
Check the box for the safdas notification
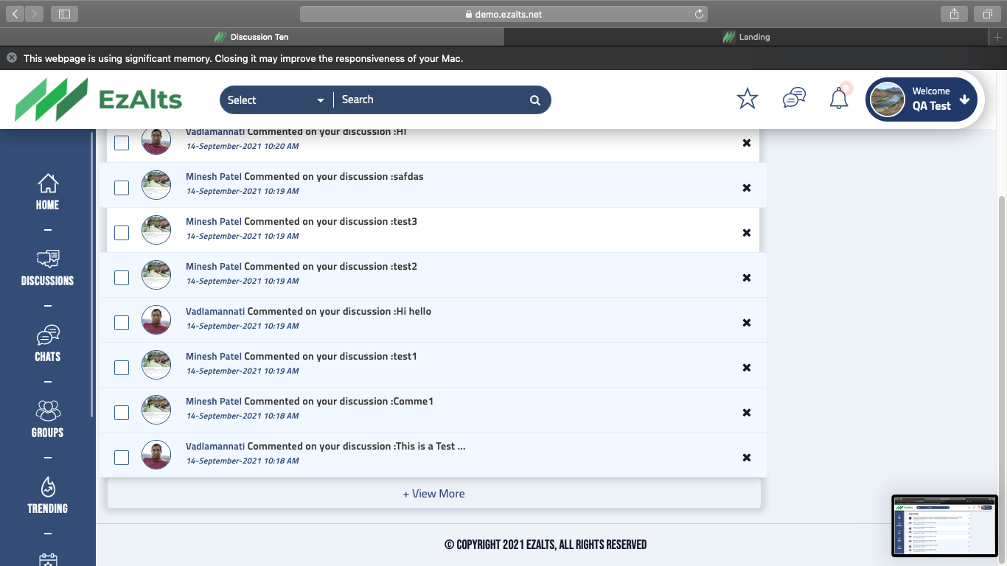tap(122, 188)
